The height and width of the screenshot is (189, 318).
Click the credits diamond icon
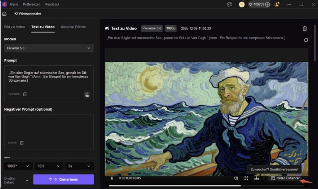click(x=251, y=4)
